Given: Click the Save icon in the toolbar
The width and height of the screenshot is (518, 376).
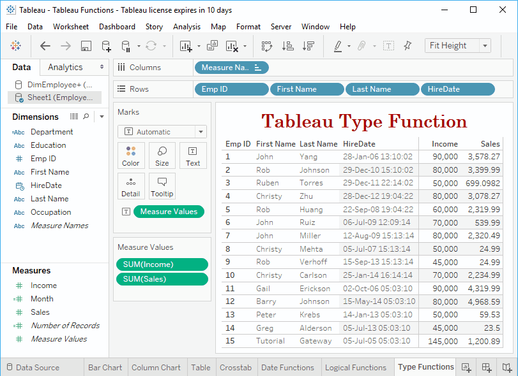Looking at the screenshot, I should pos(86,45).
